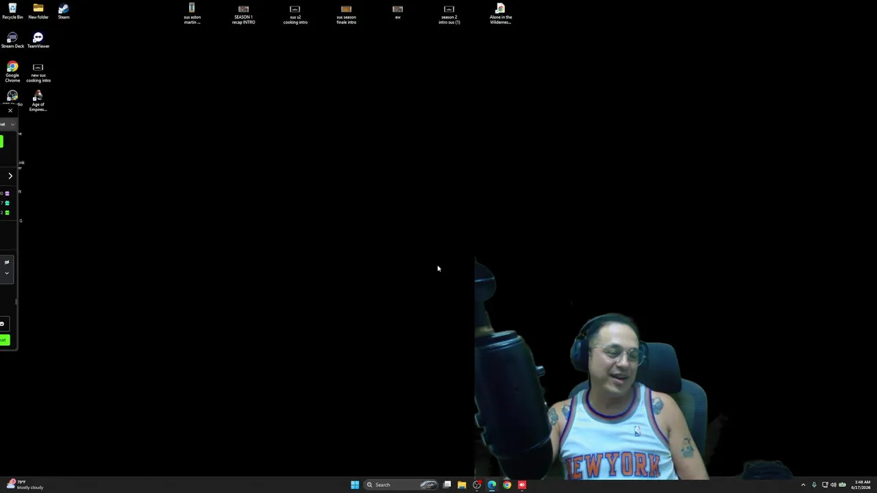Select the new sus cooking intro file
Screen dimensions: 877x493
pyautogui.click(x=38, y=72)
